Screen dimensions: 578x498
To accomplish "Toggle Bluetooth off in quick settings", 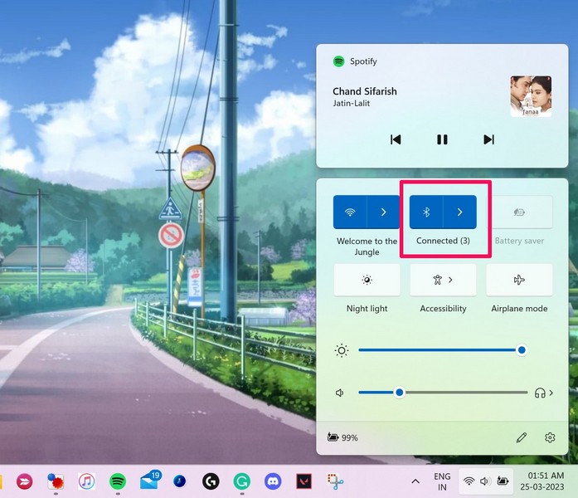I will pyautogui.click(x=426, y=212).
